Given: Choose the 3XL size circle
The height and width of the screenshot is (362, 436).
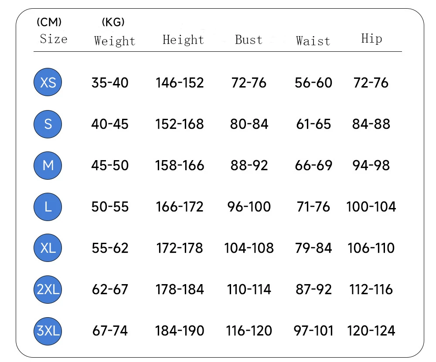Looking at the screenshot, I should pyautogui.click(x=48, y=331).
